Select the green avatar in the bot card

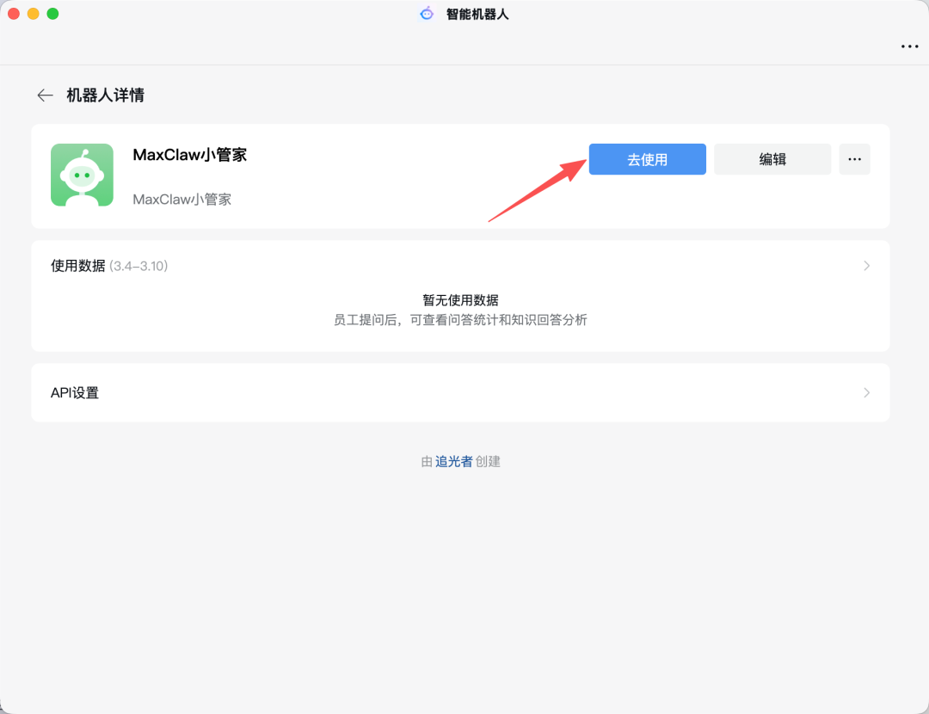coord(82,174)
